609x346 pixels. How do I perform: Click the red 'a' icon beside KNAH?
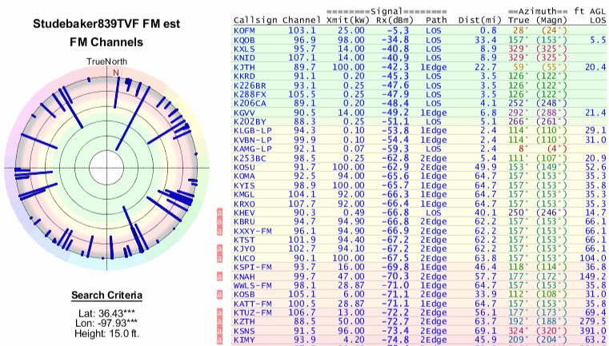click(220, 276)
